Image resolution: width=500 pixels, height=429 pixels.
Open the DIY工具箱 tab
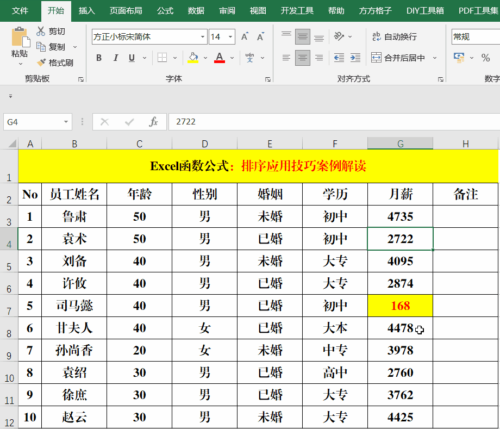click(425, 11)
